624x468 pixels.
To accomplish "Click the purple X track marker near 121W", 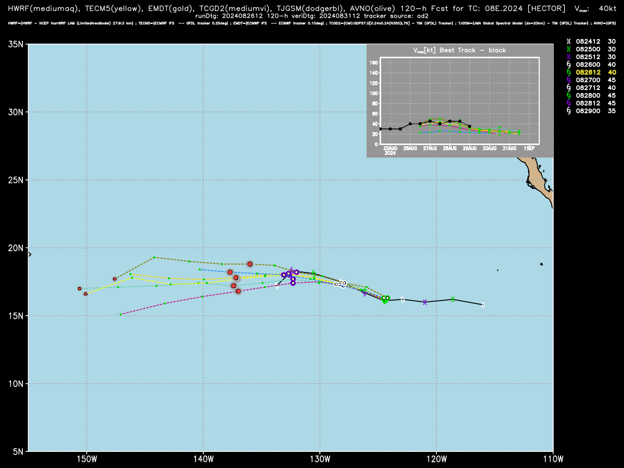I will (425, 302).
